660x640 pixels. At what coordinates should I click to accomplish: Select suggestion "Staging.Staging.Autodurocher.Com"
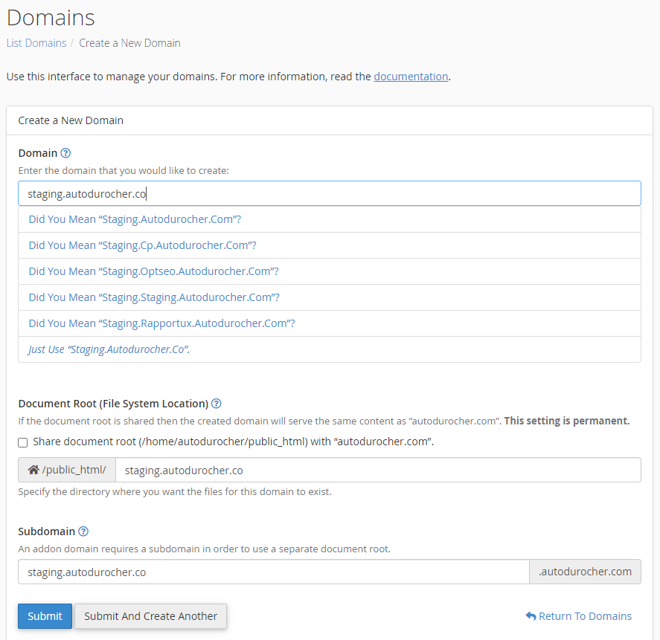(x=154, y=297)
